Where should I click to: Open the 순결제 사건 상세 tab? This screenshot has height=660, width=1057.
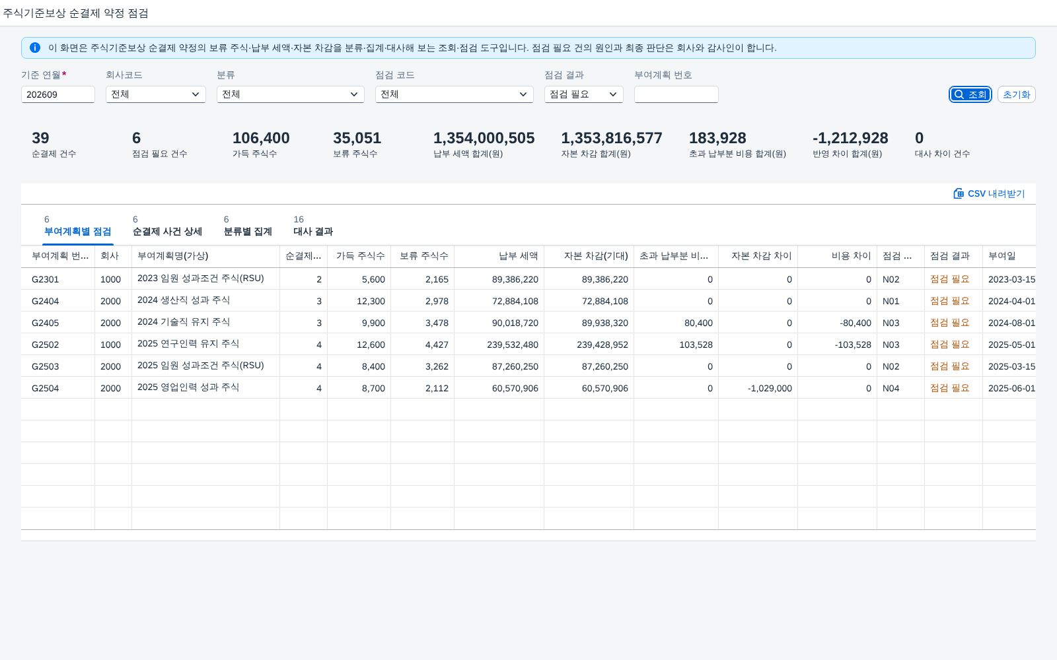[x=167, y=226]
